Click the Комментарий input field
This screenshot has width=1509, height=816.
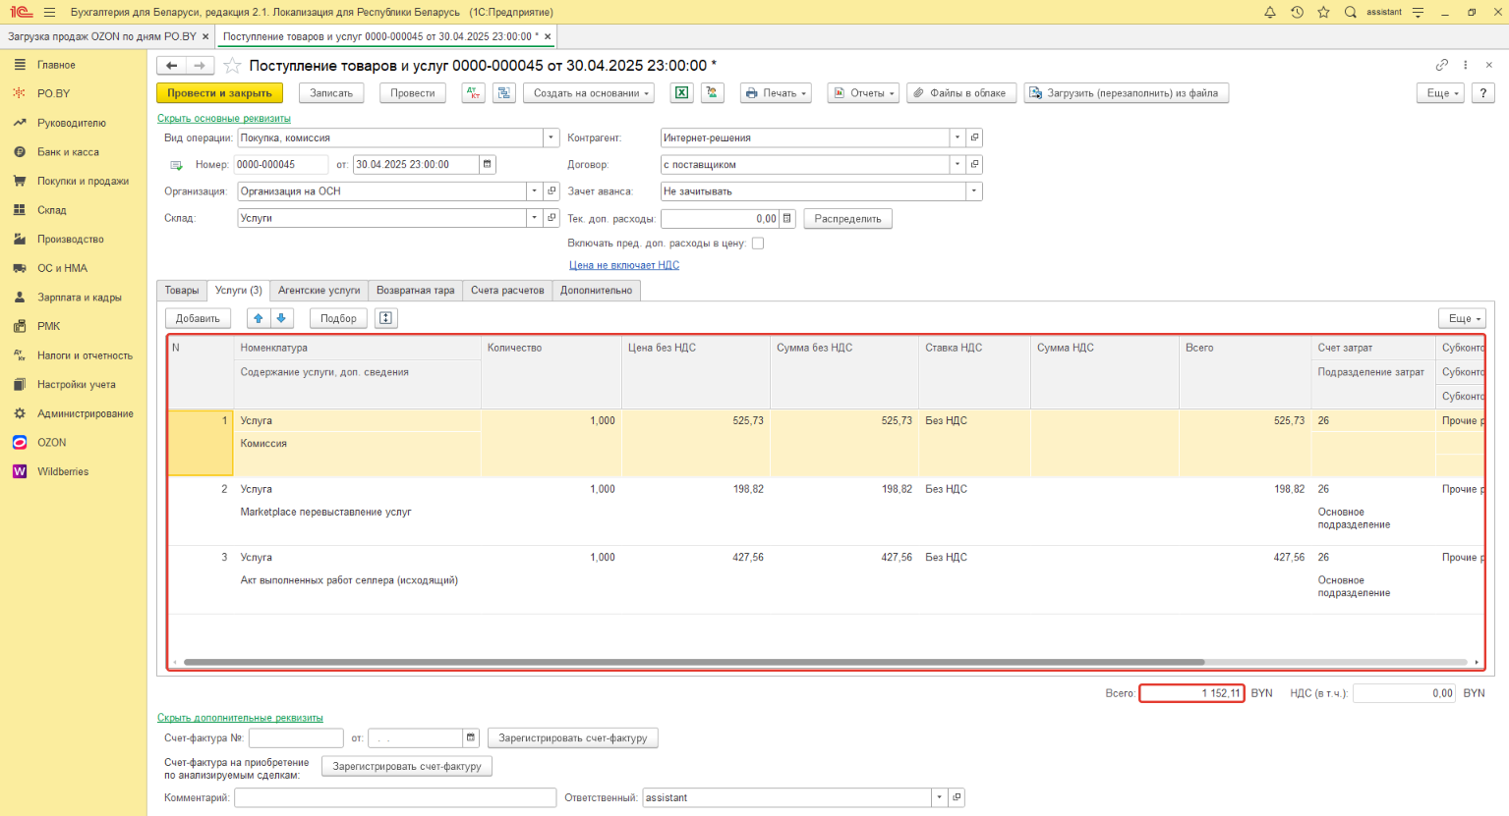tap(395, 797)
